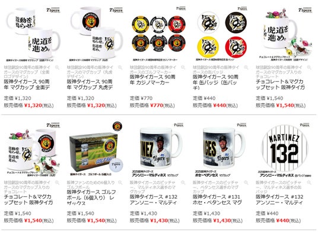The height and width of the screenshot is (232, 318).
Task: Click 阪神タイガース ゴルフボール(6個入り) title link
Action: [x=91, y=198]
